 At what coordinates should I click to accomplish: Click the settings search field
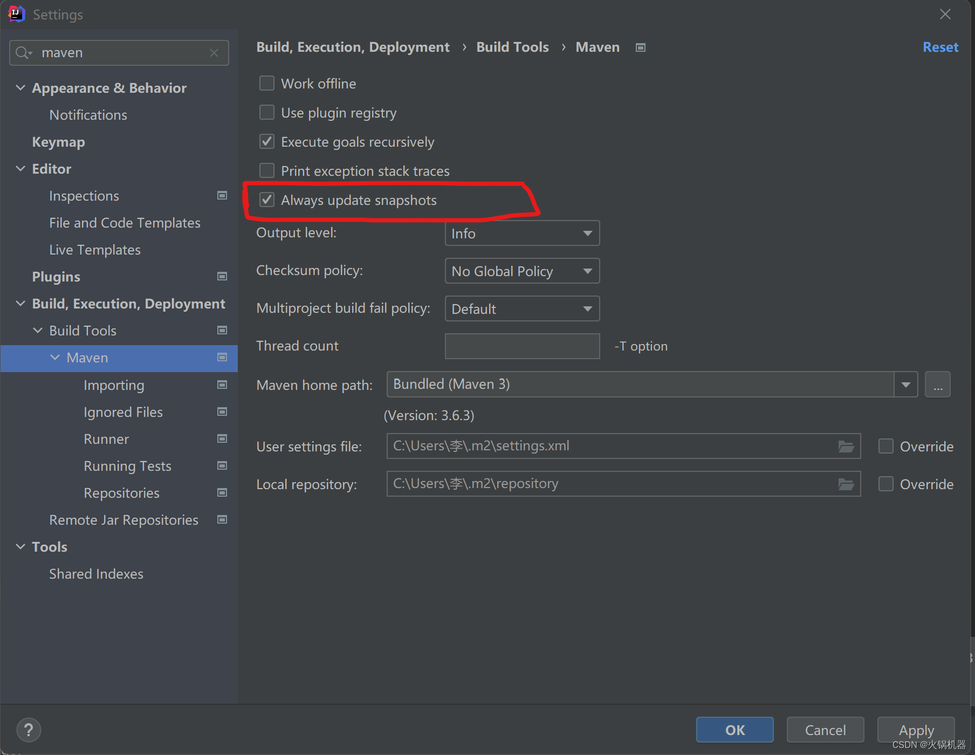(119, 53)
